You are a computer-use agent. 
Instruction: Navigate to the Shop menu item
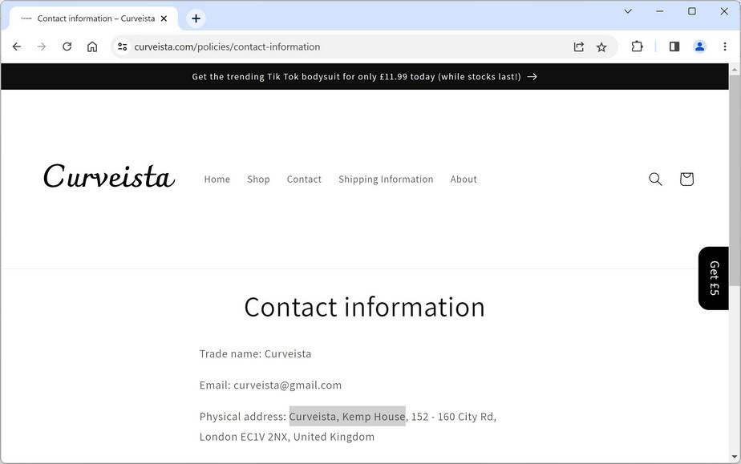[258, 180]
